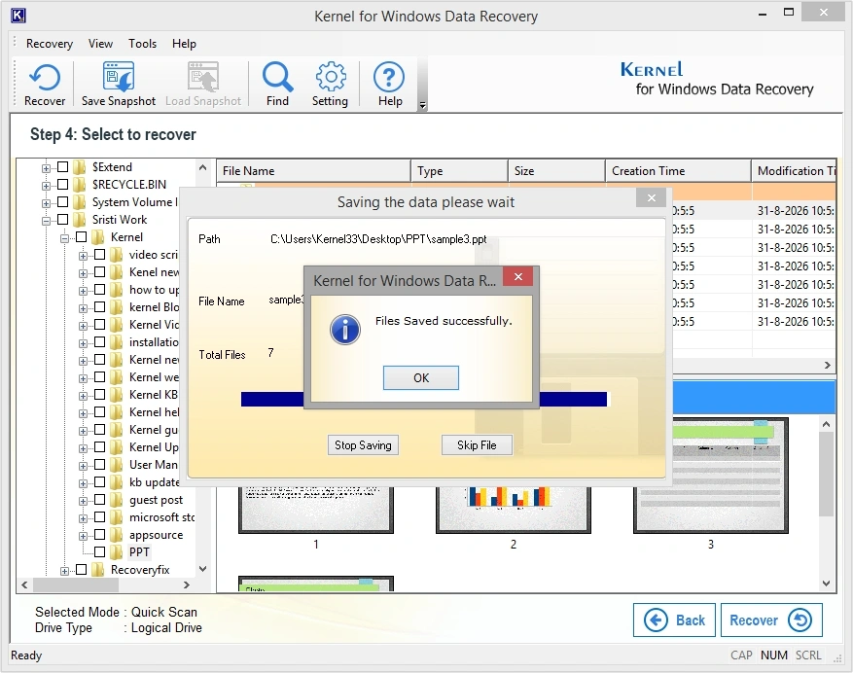Open the Tools menu
This screenshot has height=673, width=853.
[143, 44]
